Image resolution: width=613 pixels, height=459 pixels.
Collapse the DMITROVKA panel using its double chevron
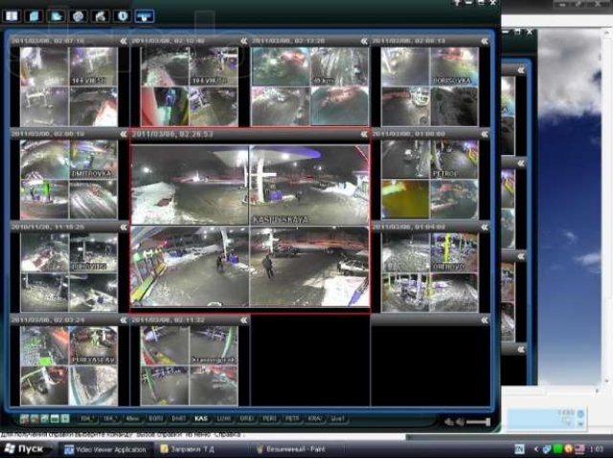(x=122, y=134)
